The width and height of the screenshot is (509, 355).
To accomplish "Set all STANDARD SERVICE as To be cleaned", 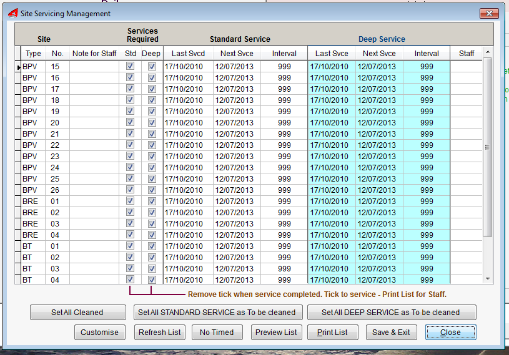I will [x=218, y=312].
